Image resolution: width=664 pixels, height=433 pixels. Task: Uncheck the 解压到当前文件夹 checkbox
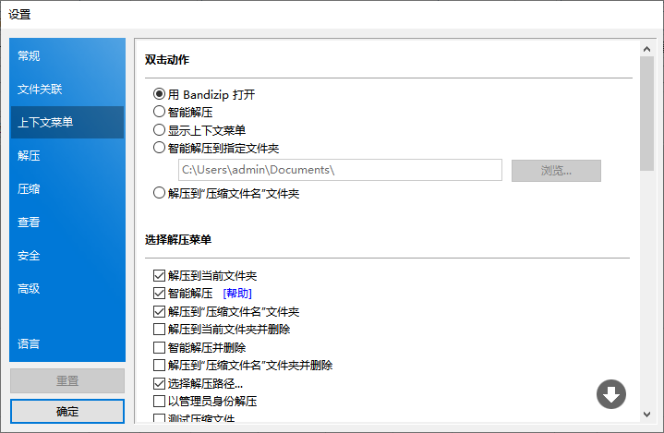[160, 275]
